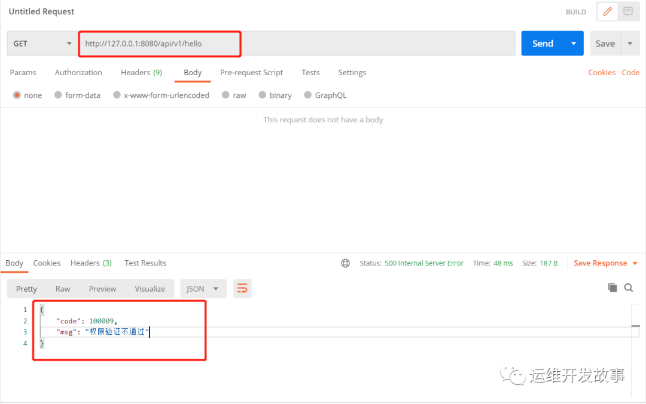Click the globe network icon beside Status
The image size is (646, 404).
coord(345,263)
